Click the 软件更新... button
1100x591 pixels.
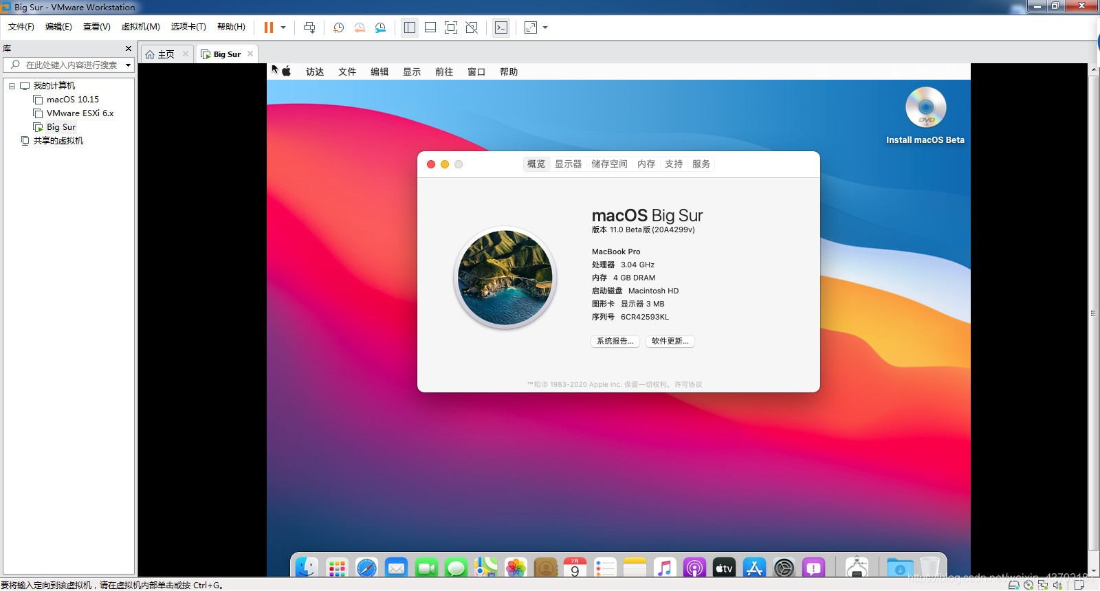tap(670, 342)
